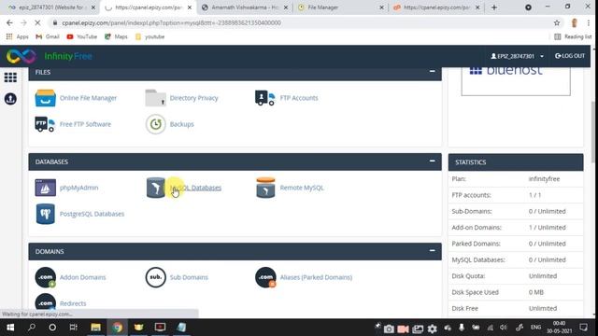Open File Explorer from taskbar
This screenshot has height=336, width=598.
tap(95, 328)
